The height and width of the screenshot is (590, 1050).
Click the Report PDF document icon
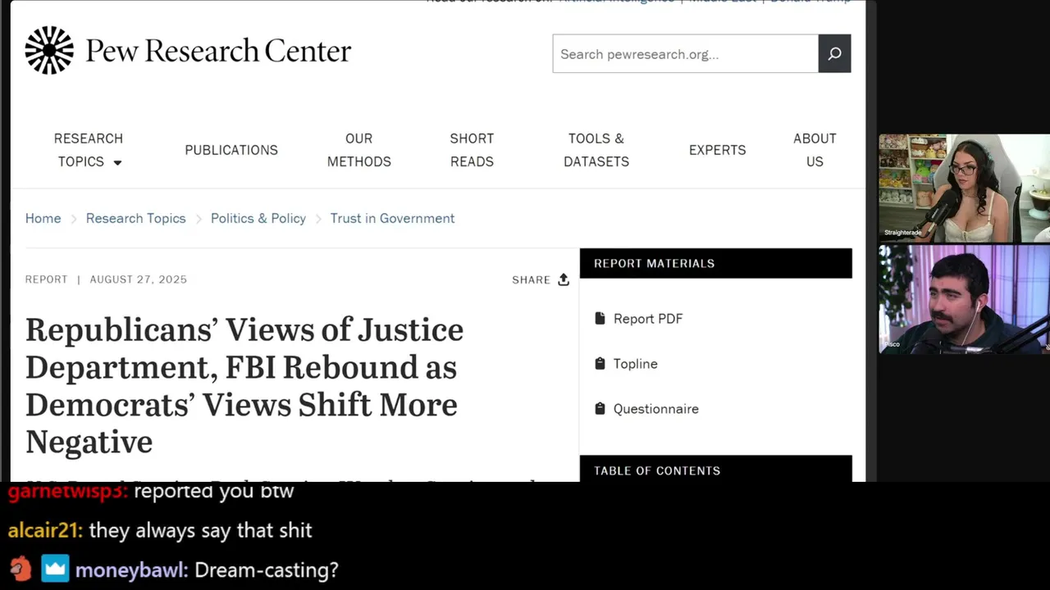point(600,319)
